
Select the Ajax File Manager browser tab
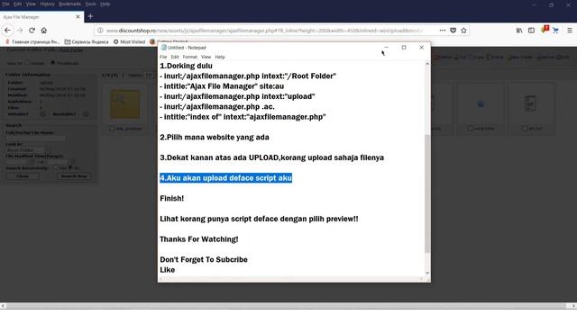[x=41, y=17]
